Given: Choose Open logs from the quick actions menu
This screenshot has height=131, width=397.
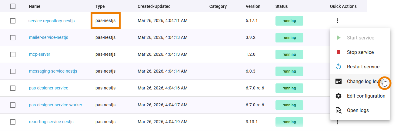Looking at the screenshot, I should pos(358,110).
